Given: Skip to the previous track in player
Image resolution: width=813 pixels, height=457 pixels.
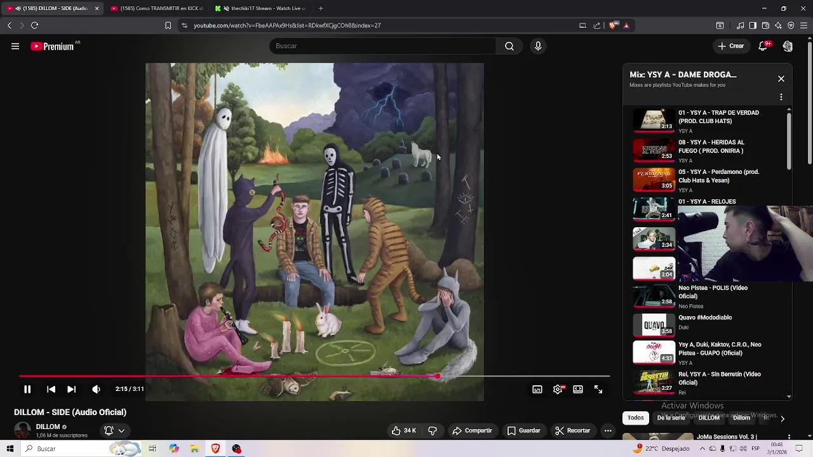Looking at the screenshot, I should click(51, 389).
